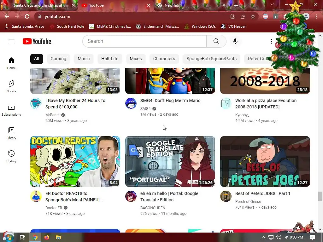The height and width of the screenshot is (242, 323).
Task: Open title 'SMG4: Don't Hug Me I'm Mario'
Action: pos(170,101)
